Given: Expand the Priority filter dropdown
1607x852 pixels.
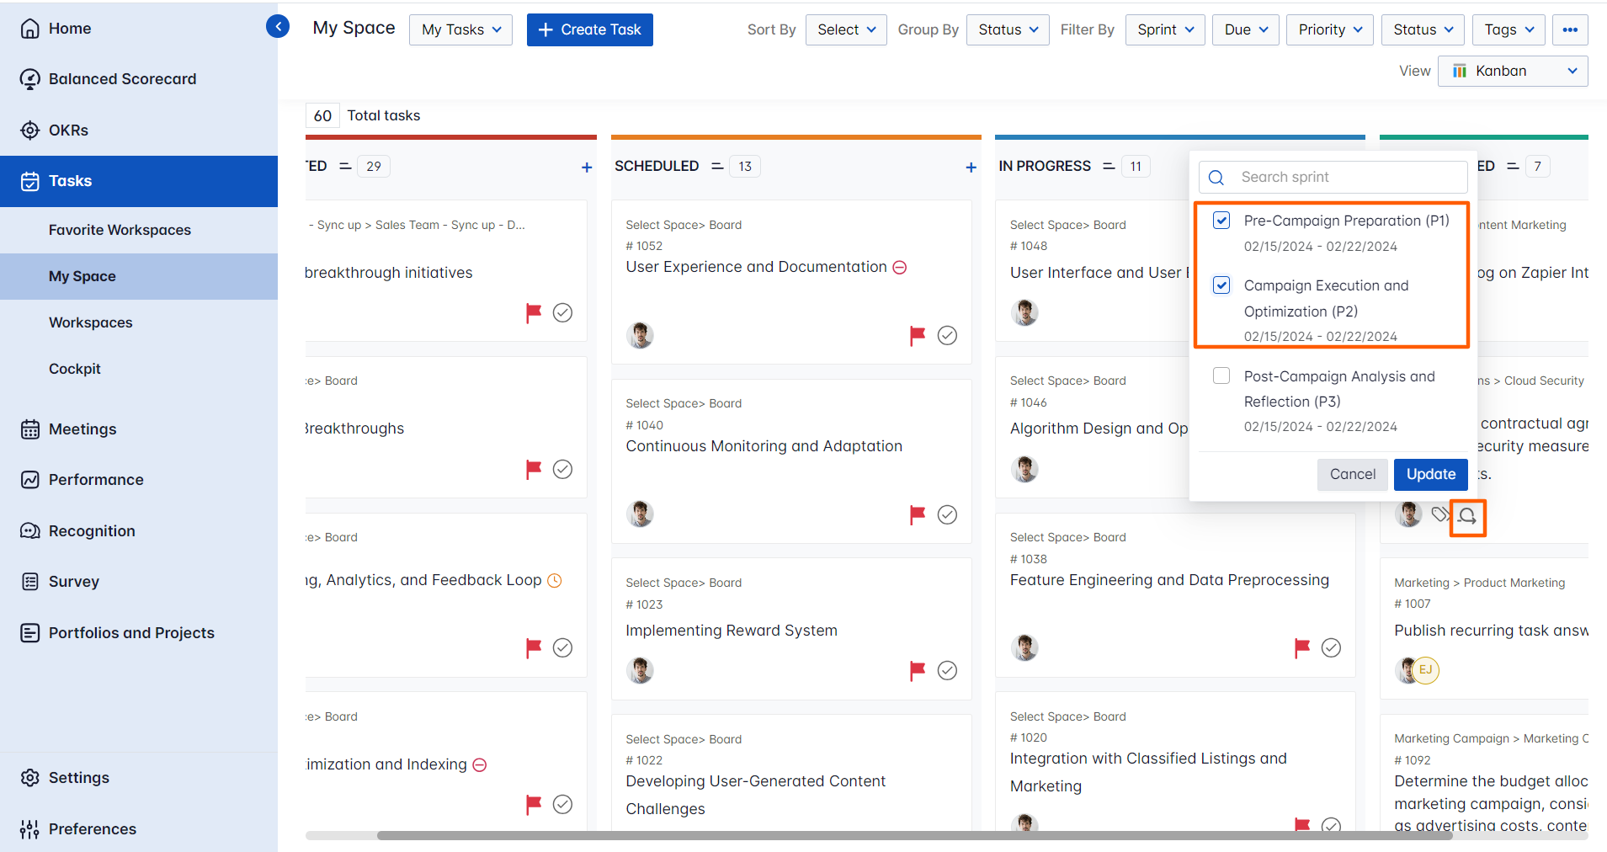Looking at the screenshot, I should click(1328, 29).
